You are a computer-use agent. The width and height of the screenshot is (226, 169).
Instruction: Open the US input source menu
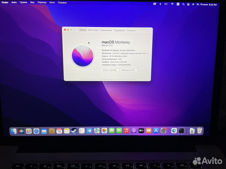(178, 4)
